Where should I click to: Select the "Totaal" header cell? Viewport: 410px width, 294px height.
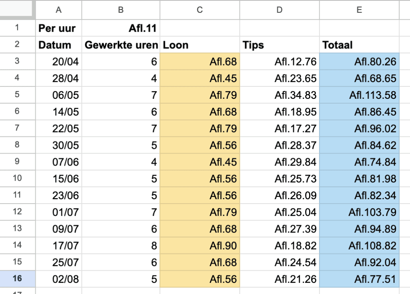pos(359,45)
